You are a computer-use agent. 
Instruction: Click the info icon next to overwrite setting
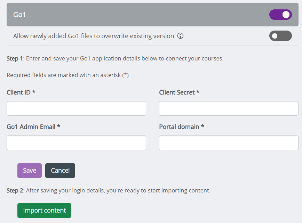coord(180,36)
